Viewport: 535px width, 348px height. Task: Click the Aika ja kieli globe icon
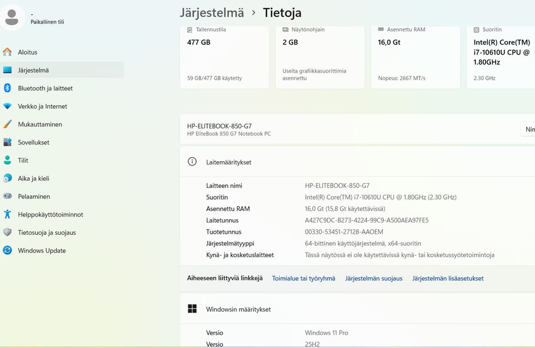[7, 178]
